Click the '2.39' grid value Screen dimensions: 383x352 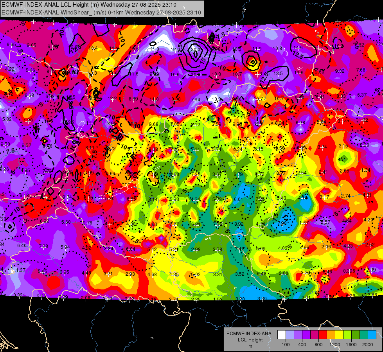click(371, 270)
